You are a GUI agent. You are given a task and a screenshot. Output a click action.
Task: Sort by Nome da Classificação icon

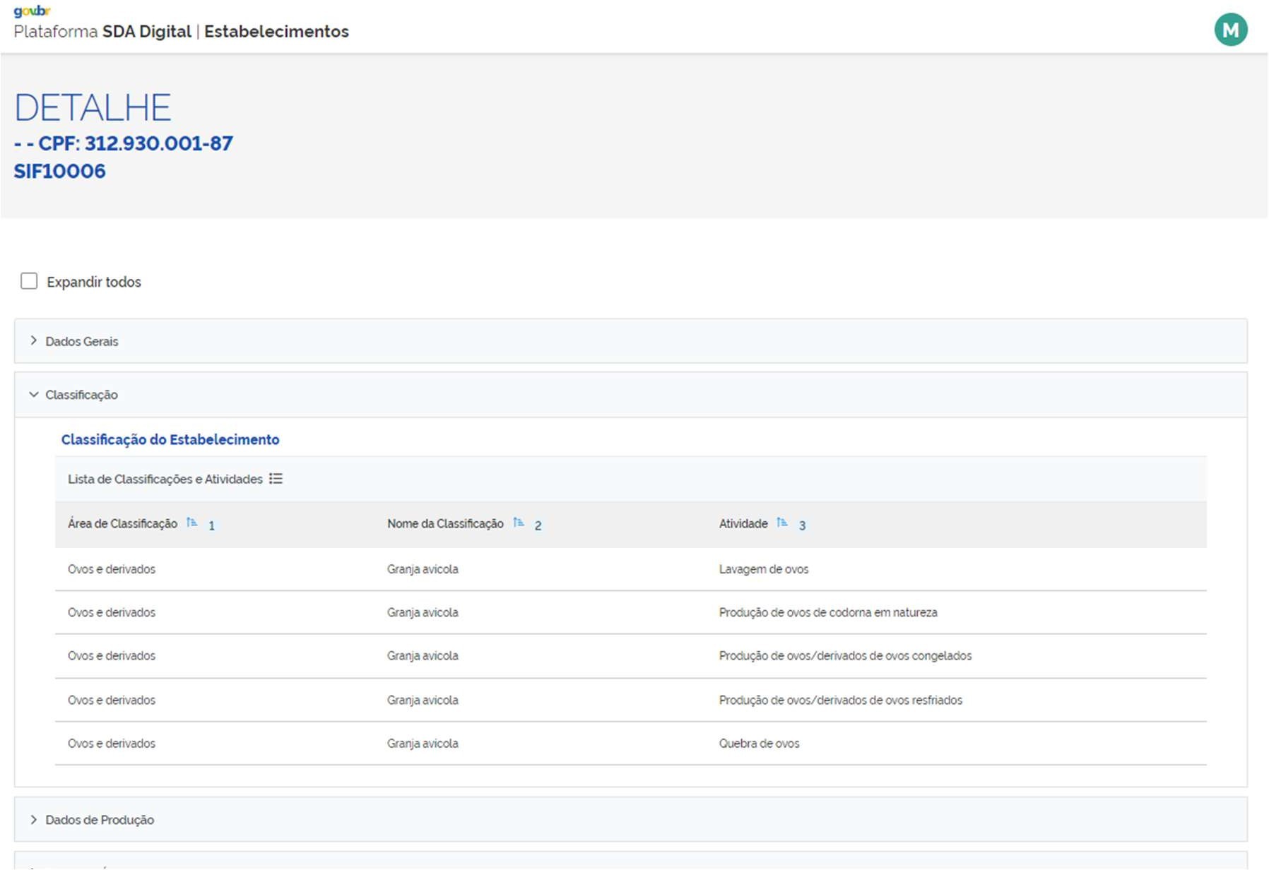(519, 523)
